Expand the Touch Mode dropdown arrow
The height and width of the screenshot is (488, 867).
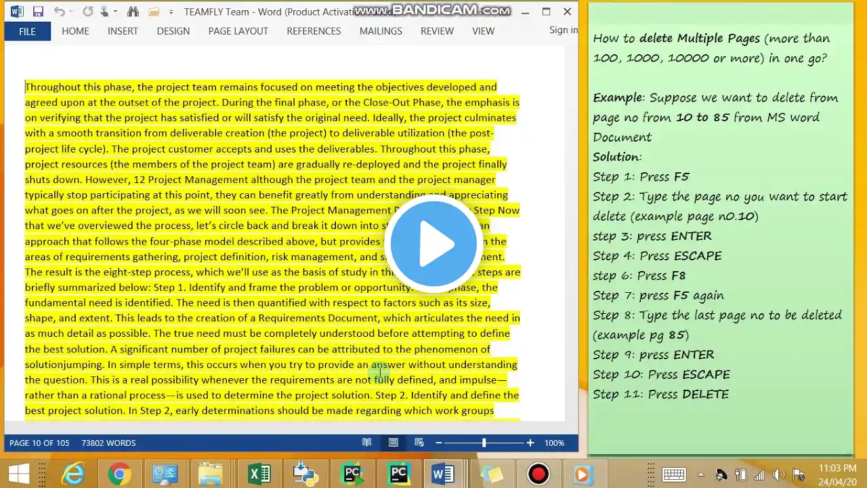pos(116,12)
